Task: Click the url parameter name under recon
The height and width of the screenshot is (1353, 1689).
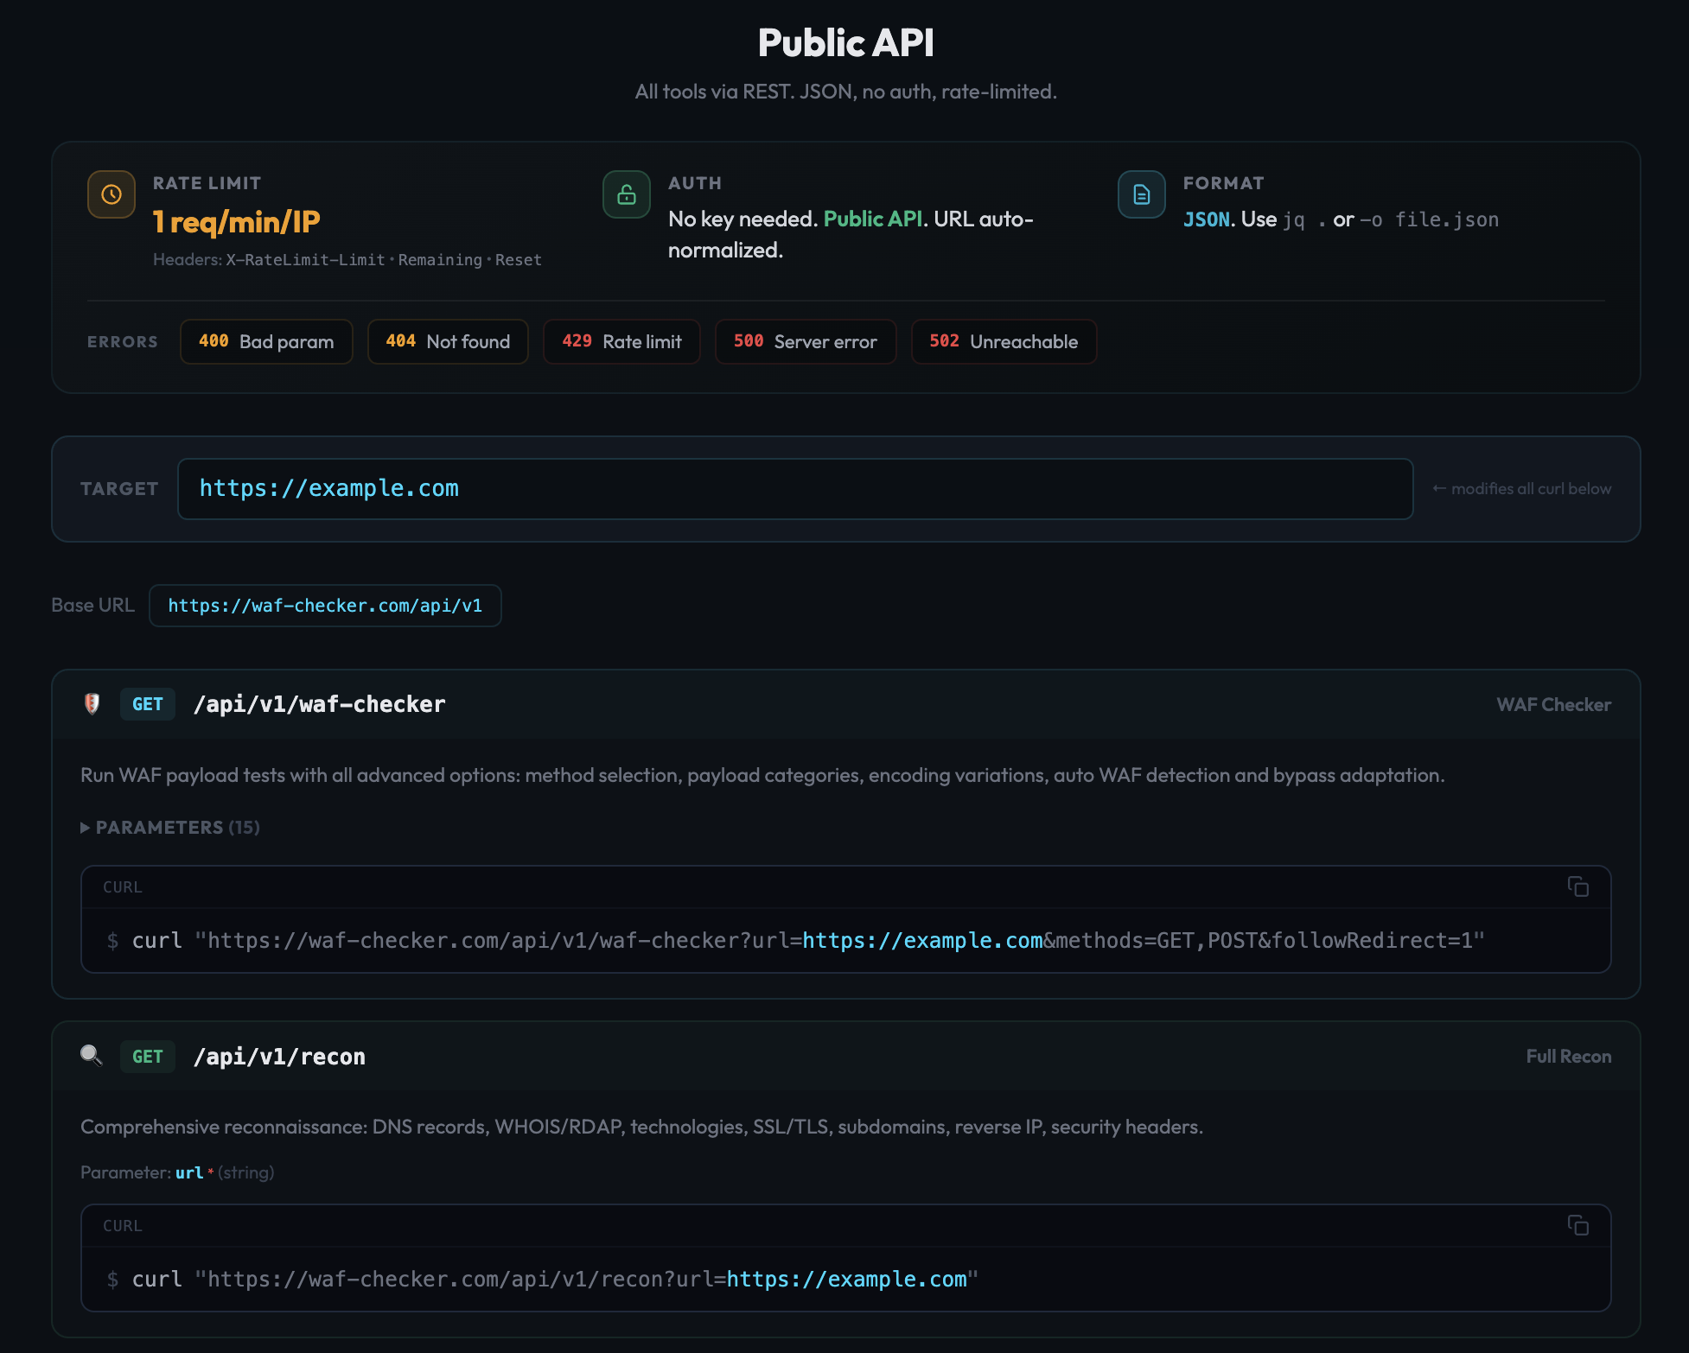Action: pyautogui.click(x=189, y=1172)
